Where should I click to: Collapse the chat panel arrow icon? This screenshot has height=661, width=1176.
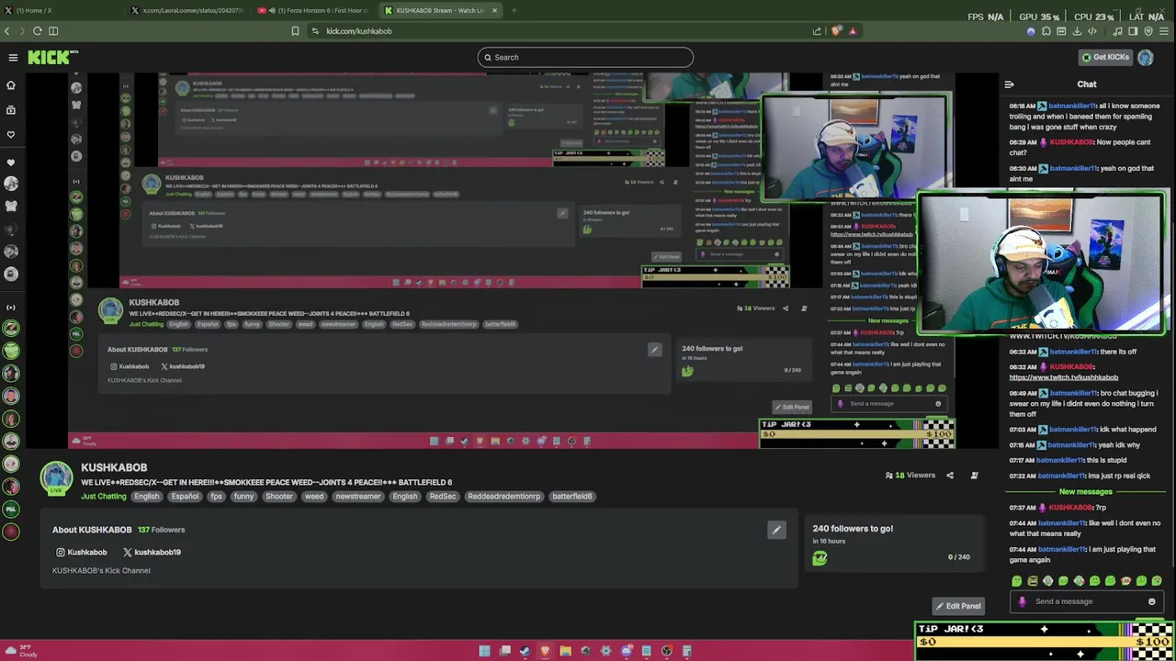click(1009, 84)
